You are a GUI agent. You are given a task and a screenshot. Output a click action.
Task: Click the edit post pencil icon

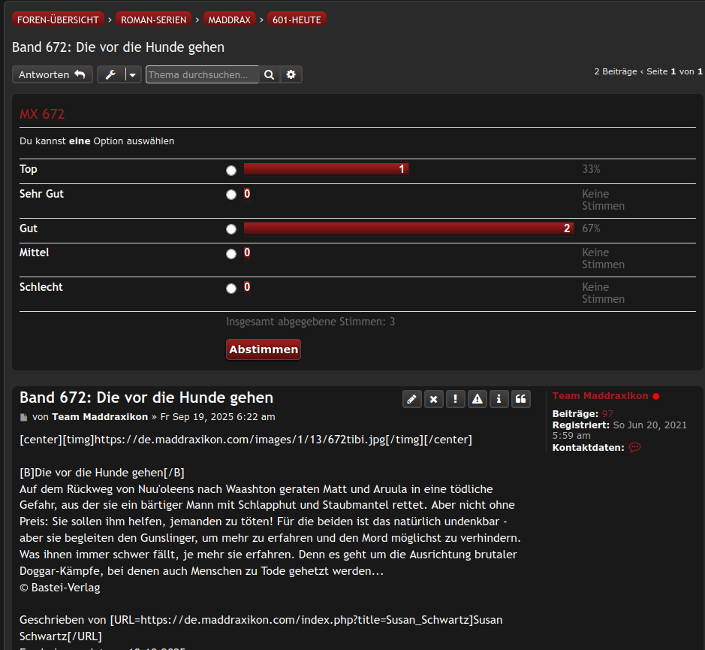pos(411,399)
